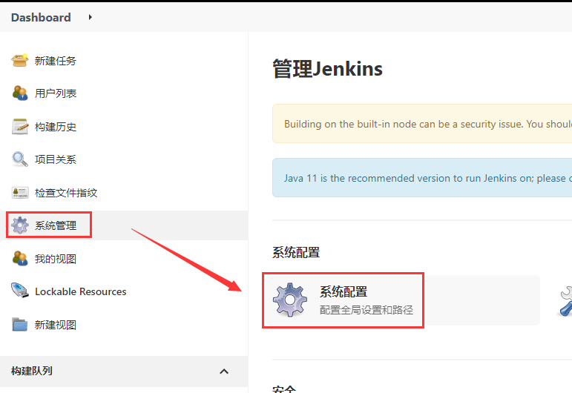Click the 构建队列 panel title
The image size is (572, 393).
point(32,371)
